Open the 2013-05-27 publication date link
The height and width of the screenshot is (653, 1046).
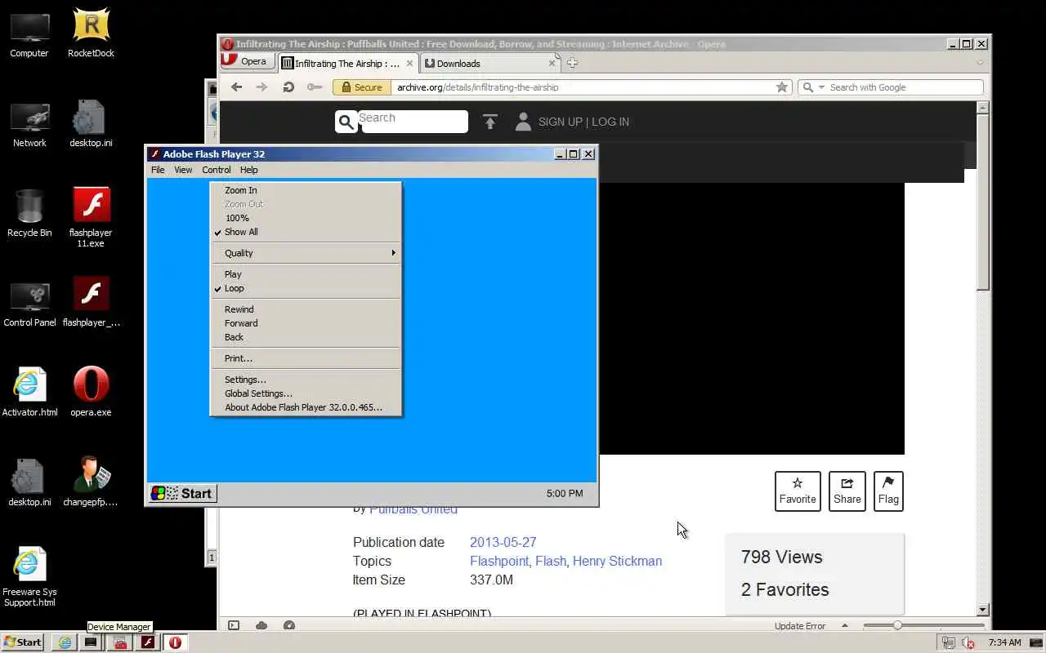503,542
